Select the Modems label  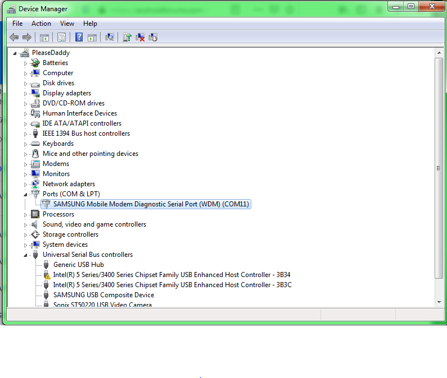(56, 164)
